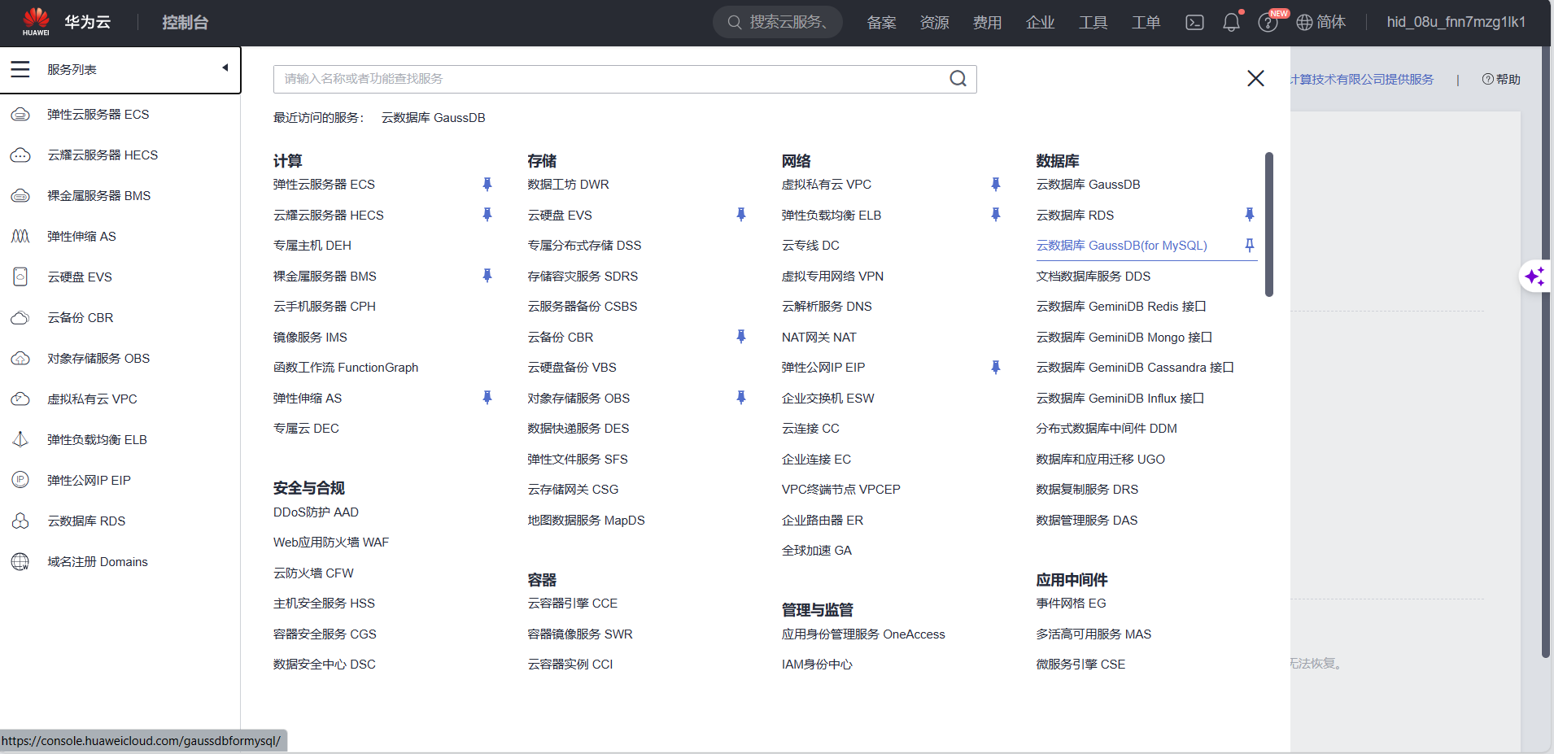Open 全球加速 GA service
The image size is (1554, 754).
[817, 551]
